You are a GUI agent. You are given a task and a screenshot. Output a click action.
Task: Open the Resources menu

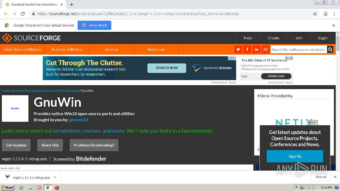[x=156, y=49]
